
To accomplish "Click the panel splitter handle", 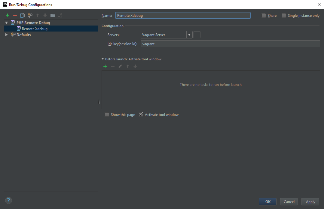I will [99, 101].
